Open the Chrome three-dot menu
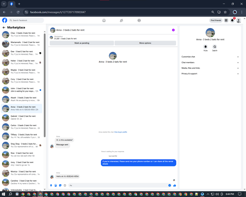This screenshot has width=246, height=197. (242, 12)
